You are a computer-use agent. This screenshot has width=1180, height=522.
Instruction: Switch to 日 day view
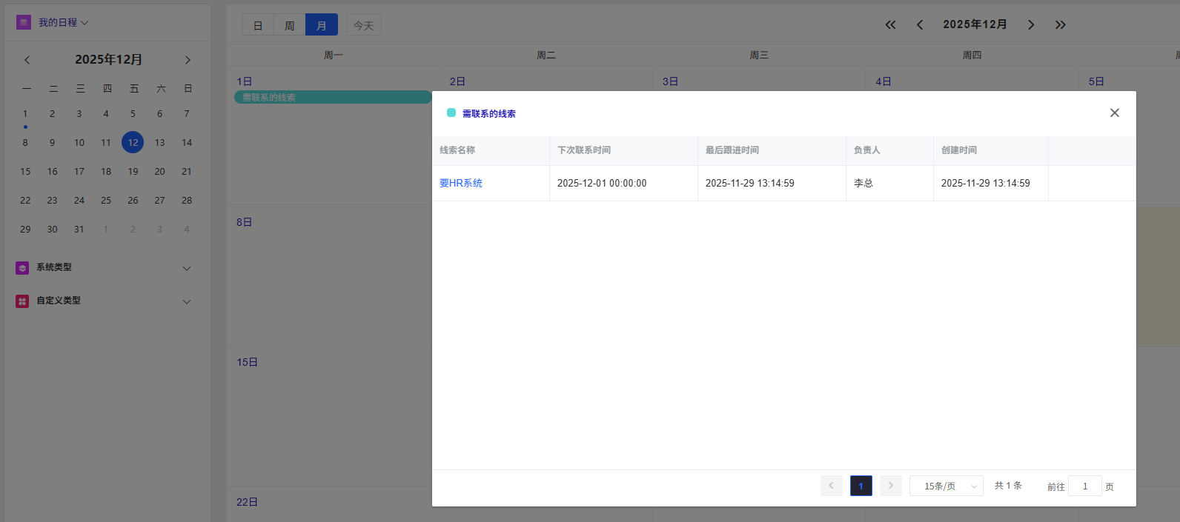point(258,25)
